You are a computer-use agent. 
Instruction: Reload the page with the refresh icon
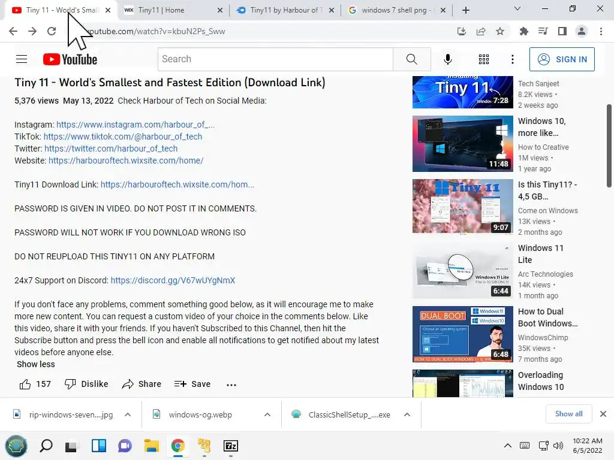[52, 31]
